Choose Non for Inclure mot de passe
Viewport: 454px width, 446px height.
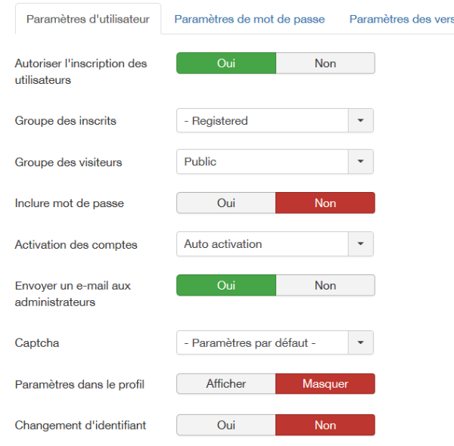coord(325,203)
